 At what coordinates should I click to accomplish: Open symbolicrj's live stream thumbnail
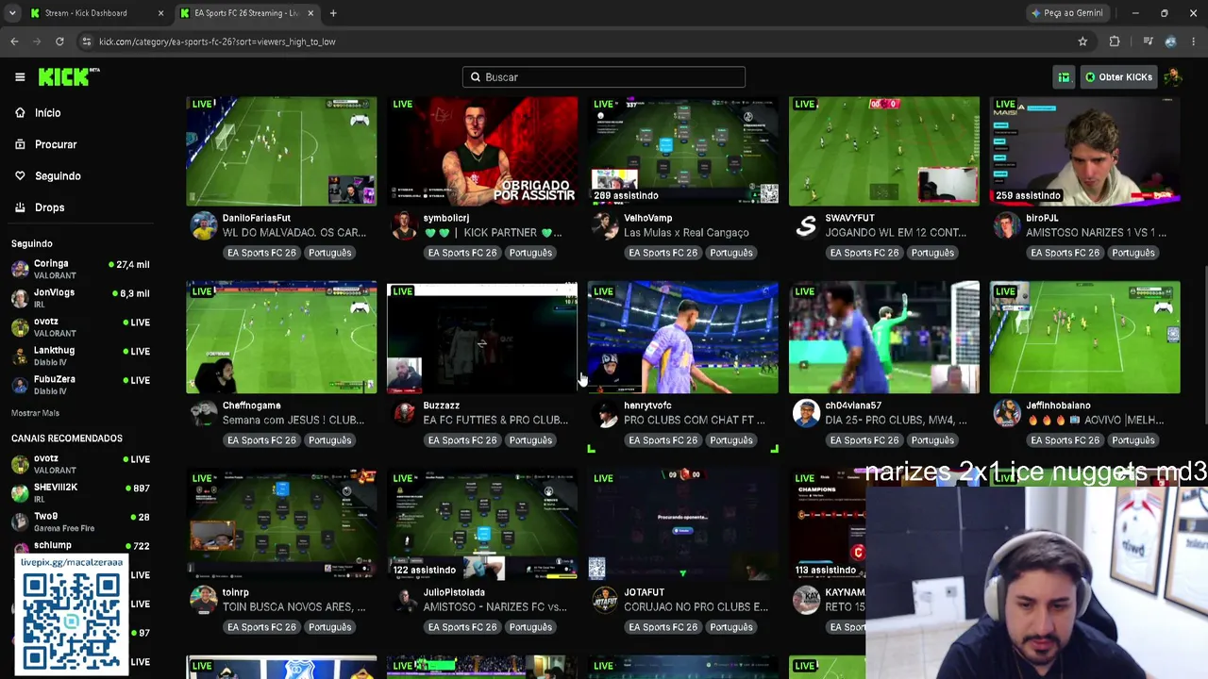click(482, 151)
